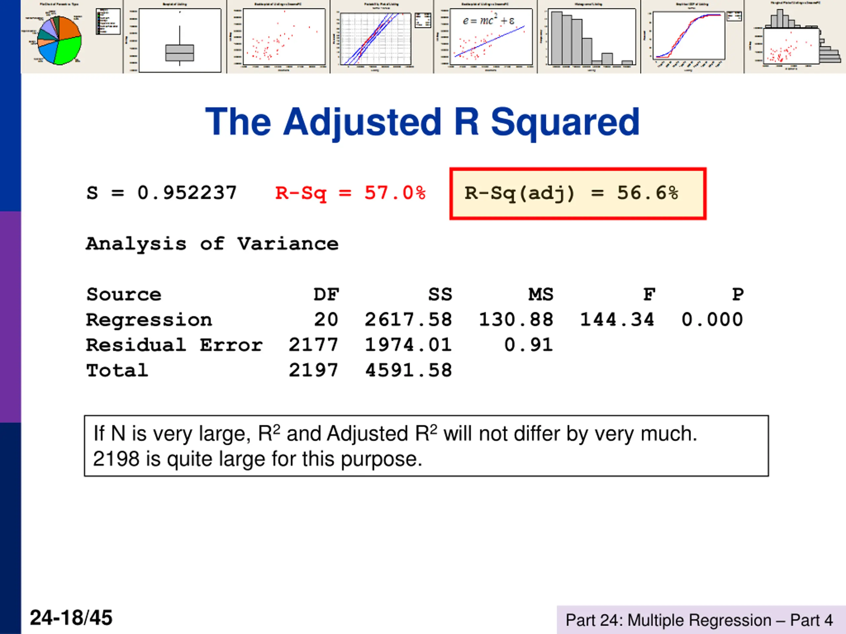Click the Regression MS value '130.88'
846x634 pixels.
[516, 320]
